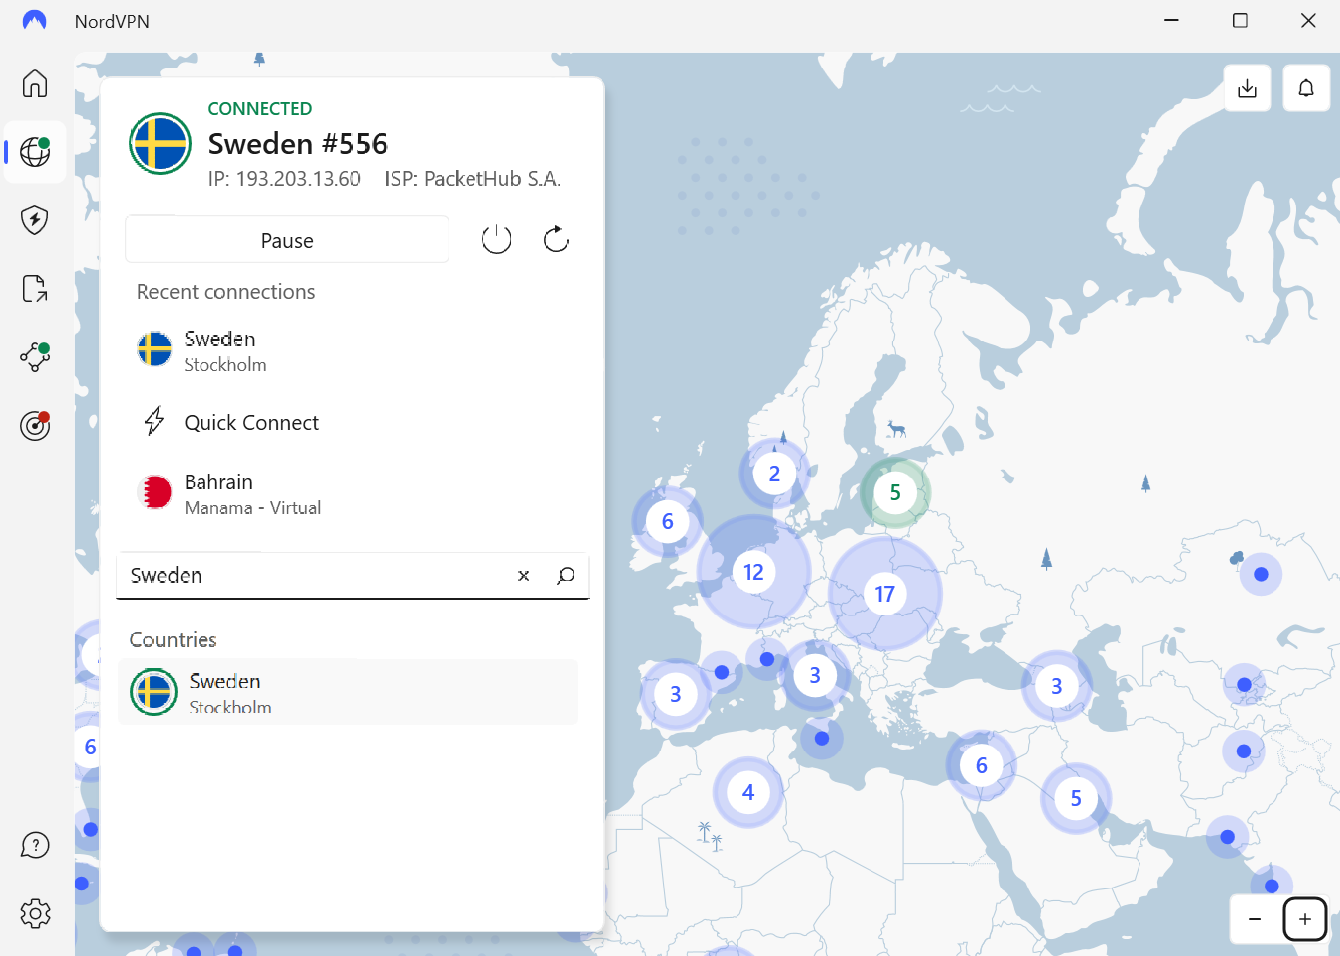Image resolution: width=1340 pixels, height=956 pixels.
Task: Click the Sweden flag in connection header
Action: click(160, 143)
